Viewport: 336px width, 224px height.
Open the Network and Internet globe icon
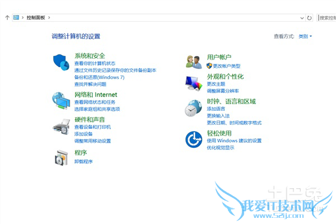pos(61,101)
